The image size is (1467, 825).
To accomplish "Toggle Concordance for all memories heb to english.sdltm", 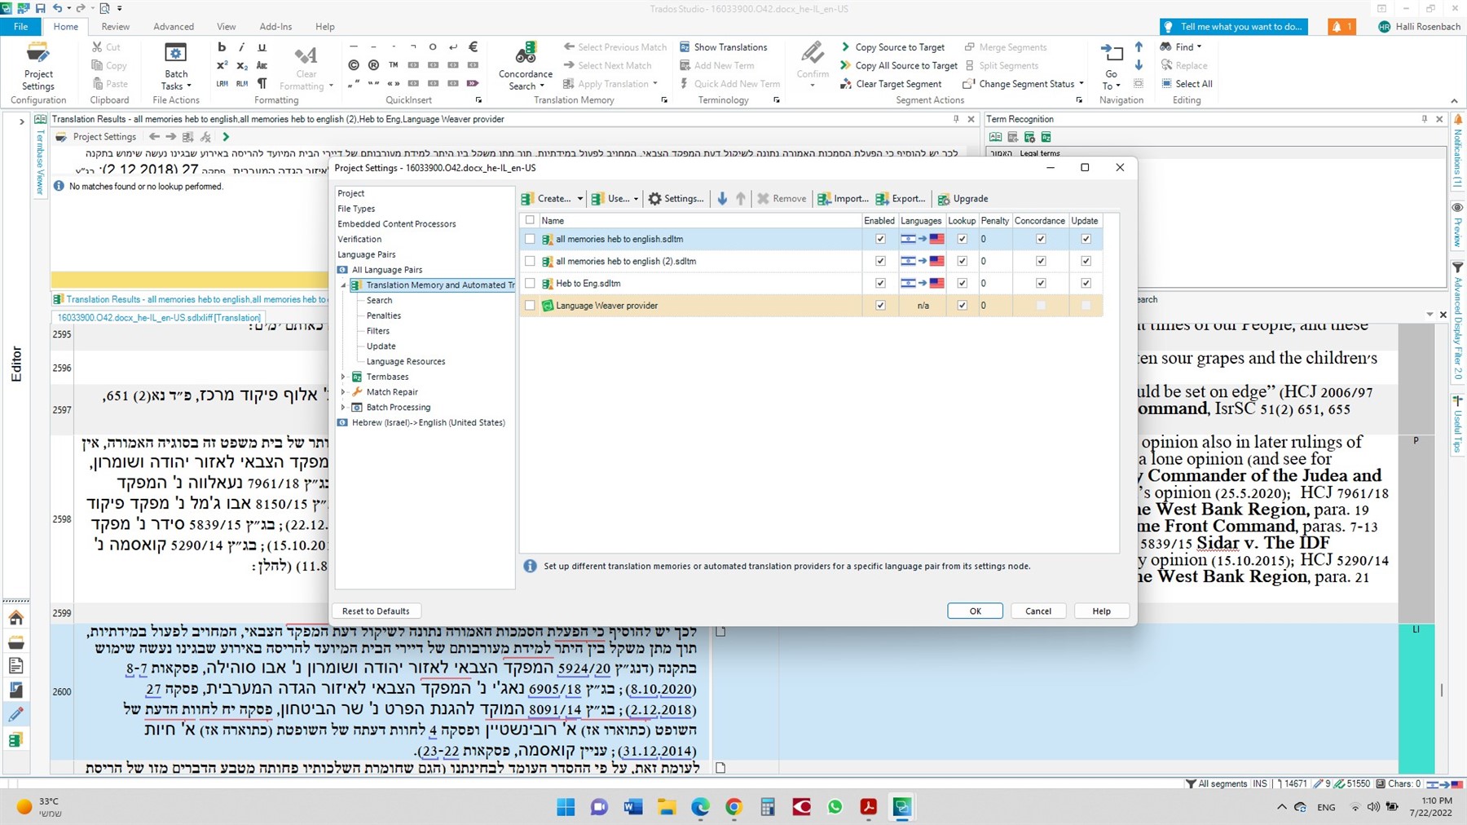I will pos(1041,239).
